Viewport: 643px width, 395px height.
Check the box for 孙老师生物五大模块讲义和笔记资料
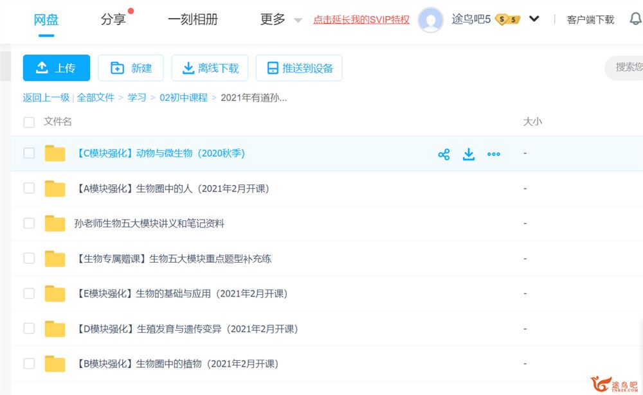29,224
